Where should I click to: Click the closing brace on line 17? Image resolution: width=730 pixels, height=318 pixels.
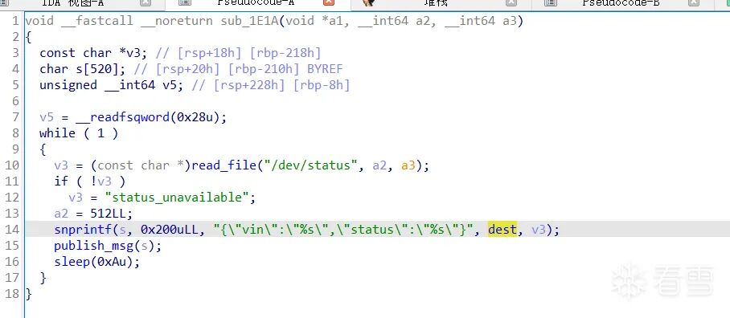[43, 278]
